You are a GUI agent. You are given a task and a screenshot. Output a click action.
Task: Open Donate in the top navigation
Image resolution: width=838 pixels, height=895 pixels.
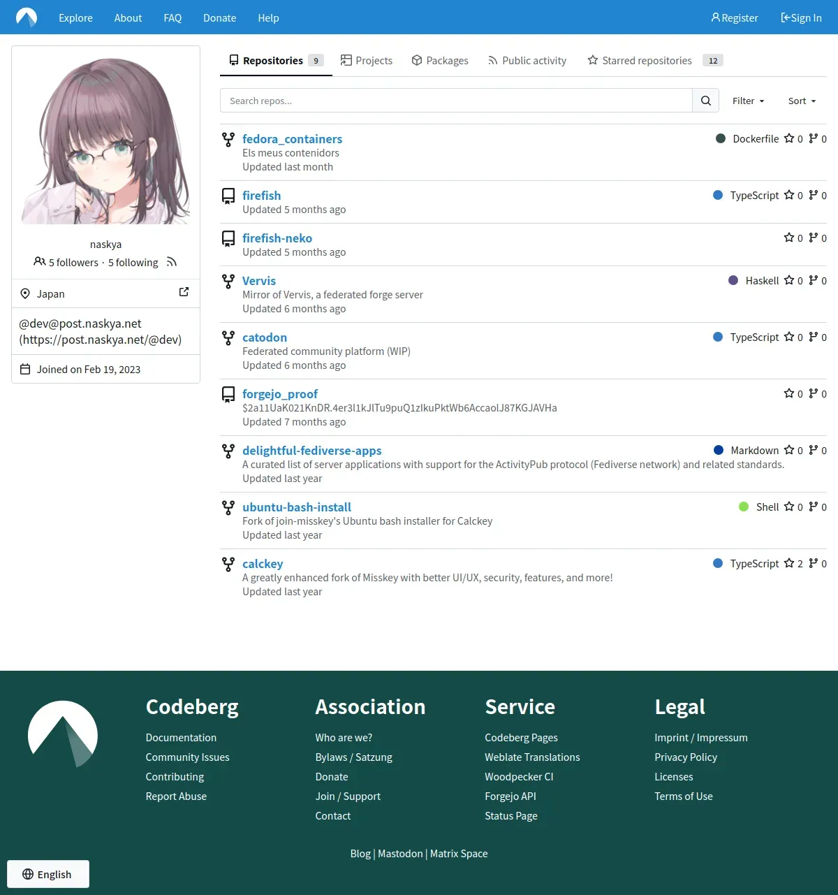(219, 17)
